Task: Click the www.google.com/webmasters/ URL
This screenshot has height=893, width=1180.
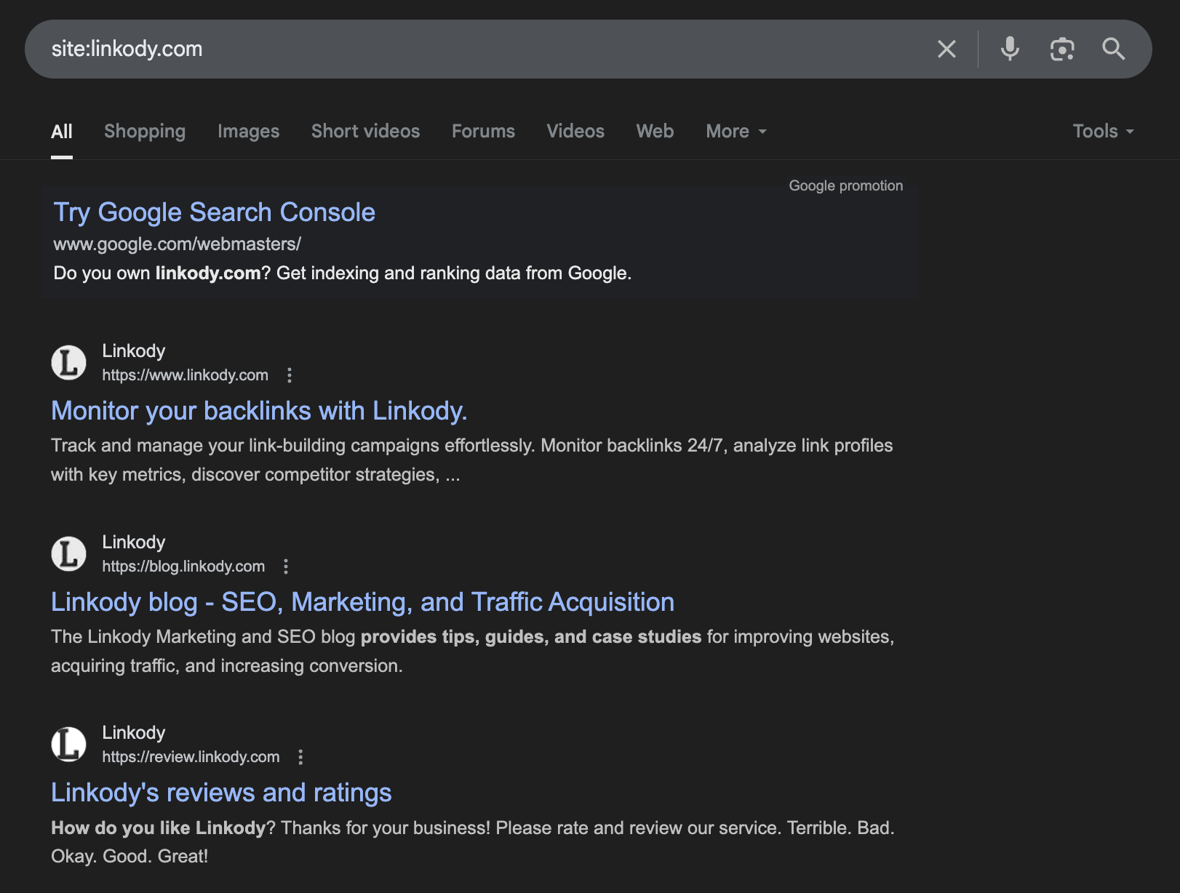Action: coord(178,244)
